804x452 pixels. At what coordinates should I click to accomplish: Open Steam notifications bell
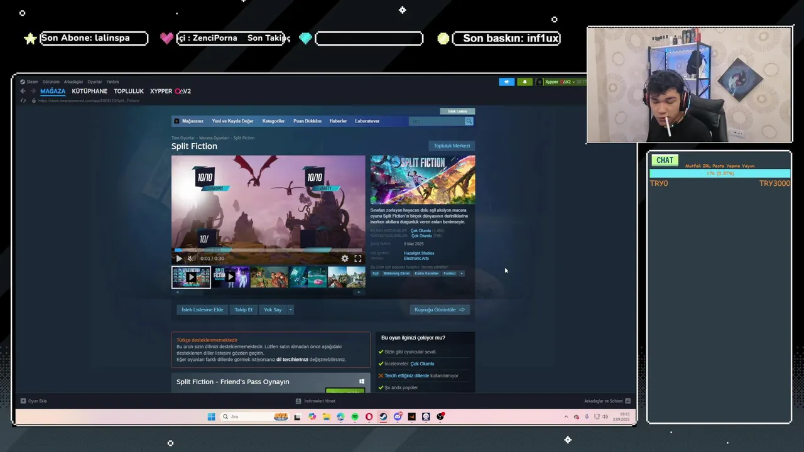[524, 82]
